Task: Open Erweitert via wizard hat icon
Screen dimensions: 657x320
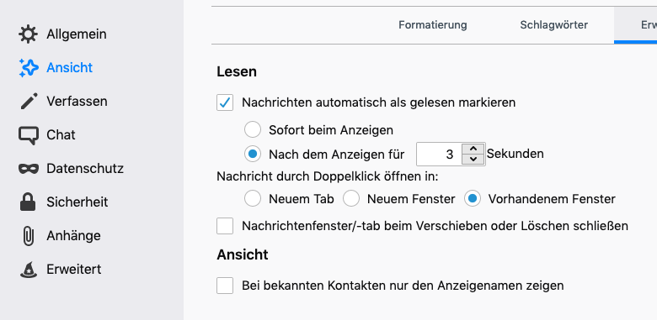Action: click(28, 270)
